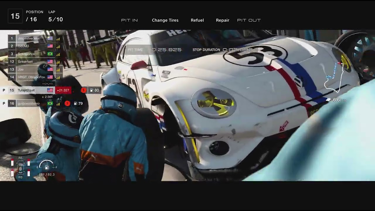Click the front-right tire wear indicator
The width and height of the screenshot is (375, 211).
point(29,163)
